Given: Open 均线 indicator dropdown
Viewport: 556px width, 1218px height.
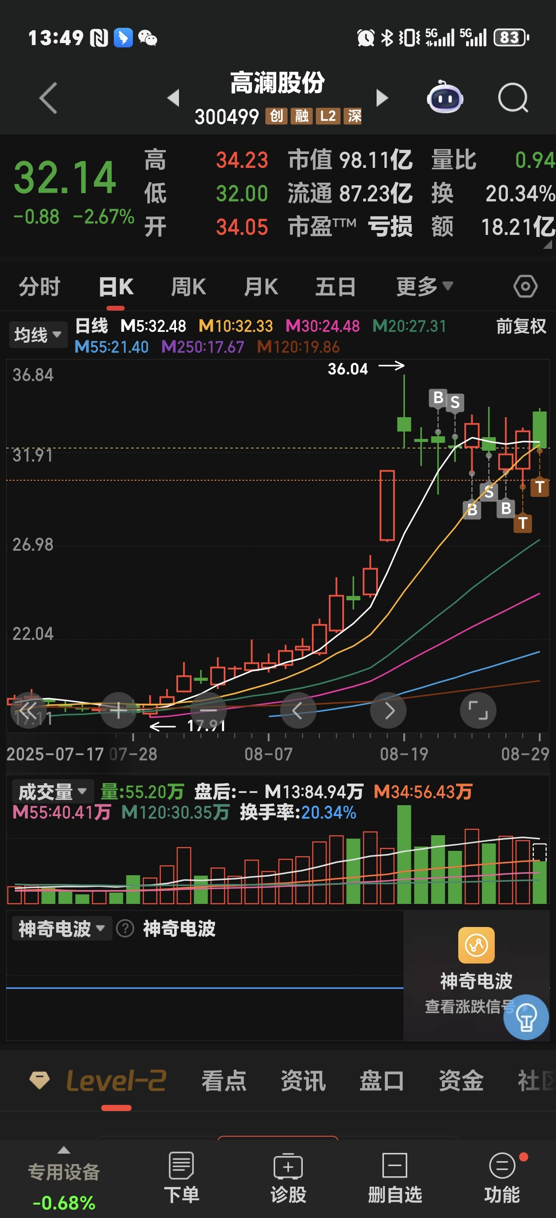Looking at the screenshot, I should pos(38,335).
